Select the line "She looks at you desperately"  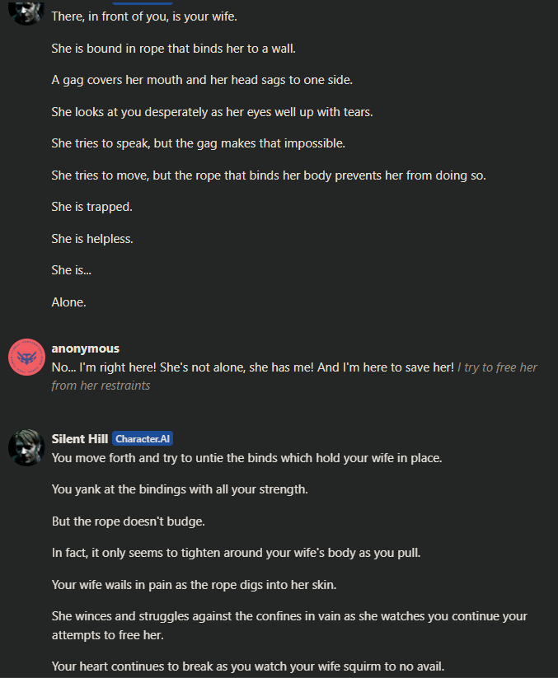212,112
